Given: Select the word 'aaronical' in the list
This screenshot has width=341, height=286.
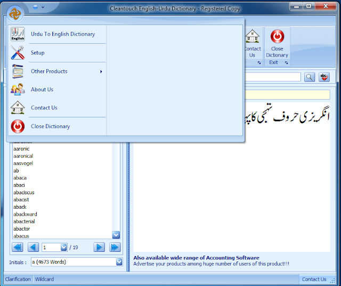Looking at the screenshot, I should [x=23, y=156].
